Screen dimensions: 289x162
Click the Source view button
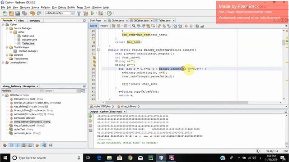(93, 26)
